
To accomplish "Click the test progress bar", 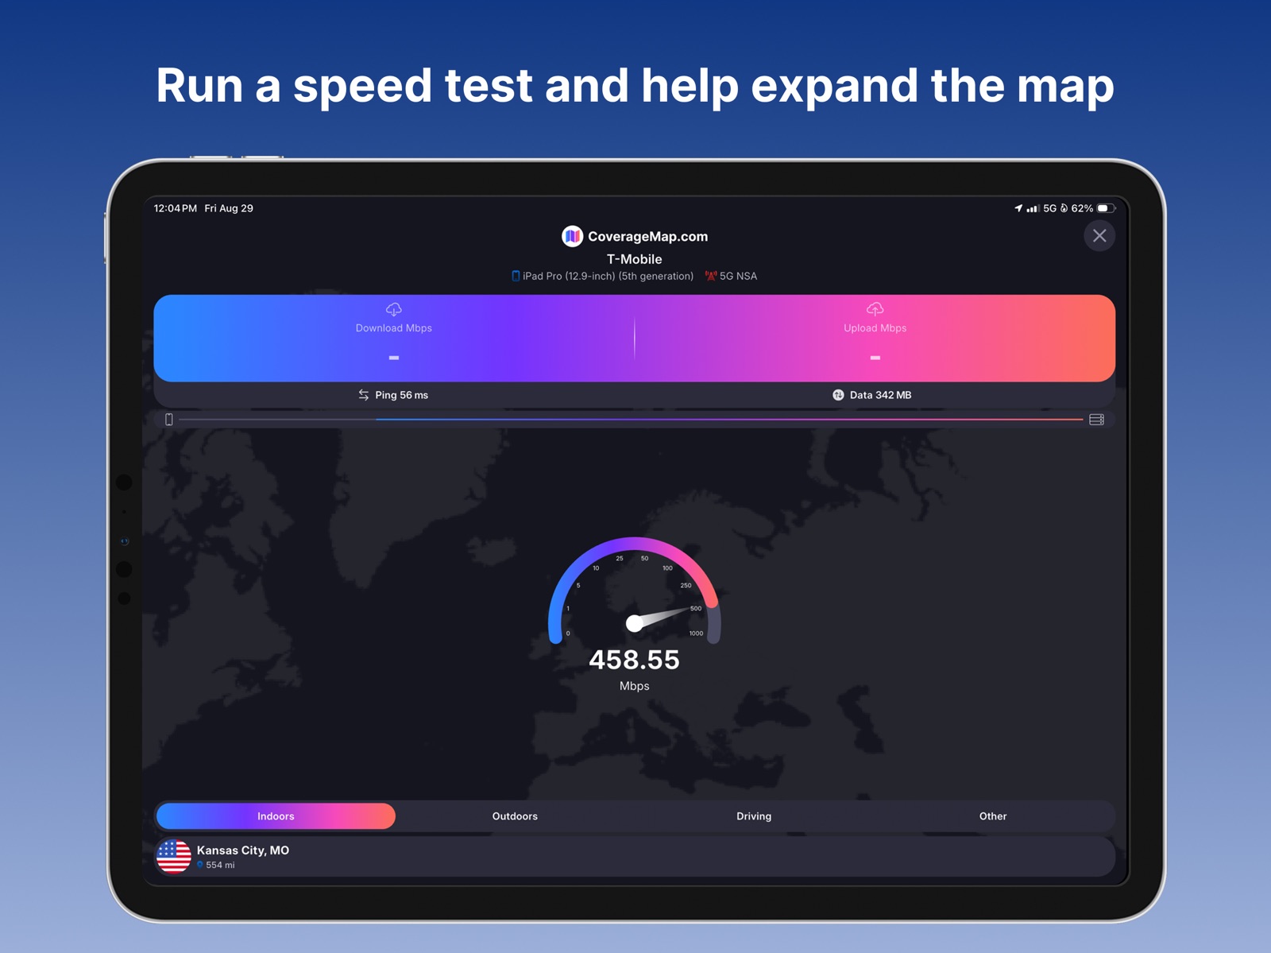I will [x=632, y=420].
